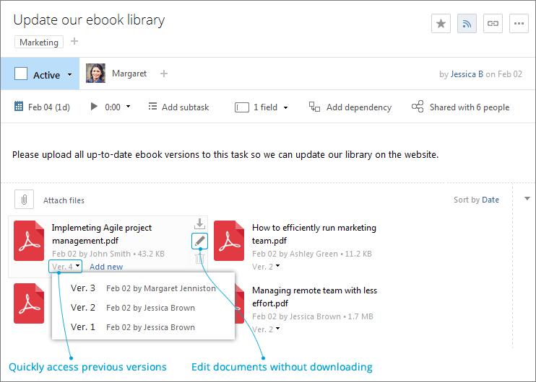Change Sort by Date option
Viewport: 536px width, 382px height.
click(490, 200)
